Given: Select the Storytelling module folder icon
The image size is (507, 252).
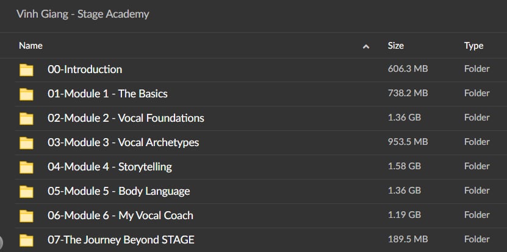Looking at the screenshot, I should [26, 167].
